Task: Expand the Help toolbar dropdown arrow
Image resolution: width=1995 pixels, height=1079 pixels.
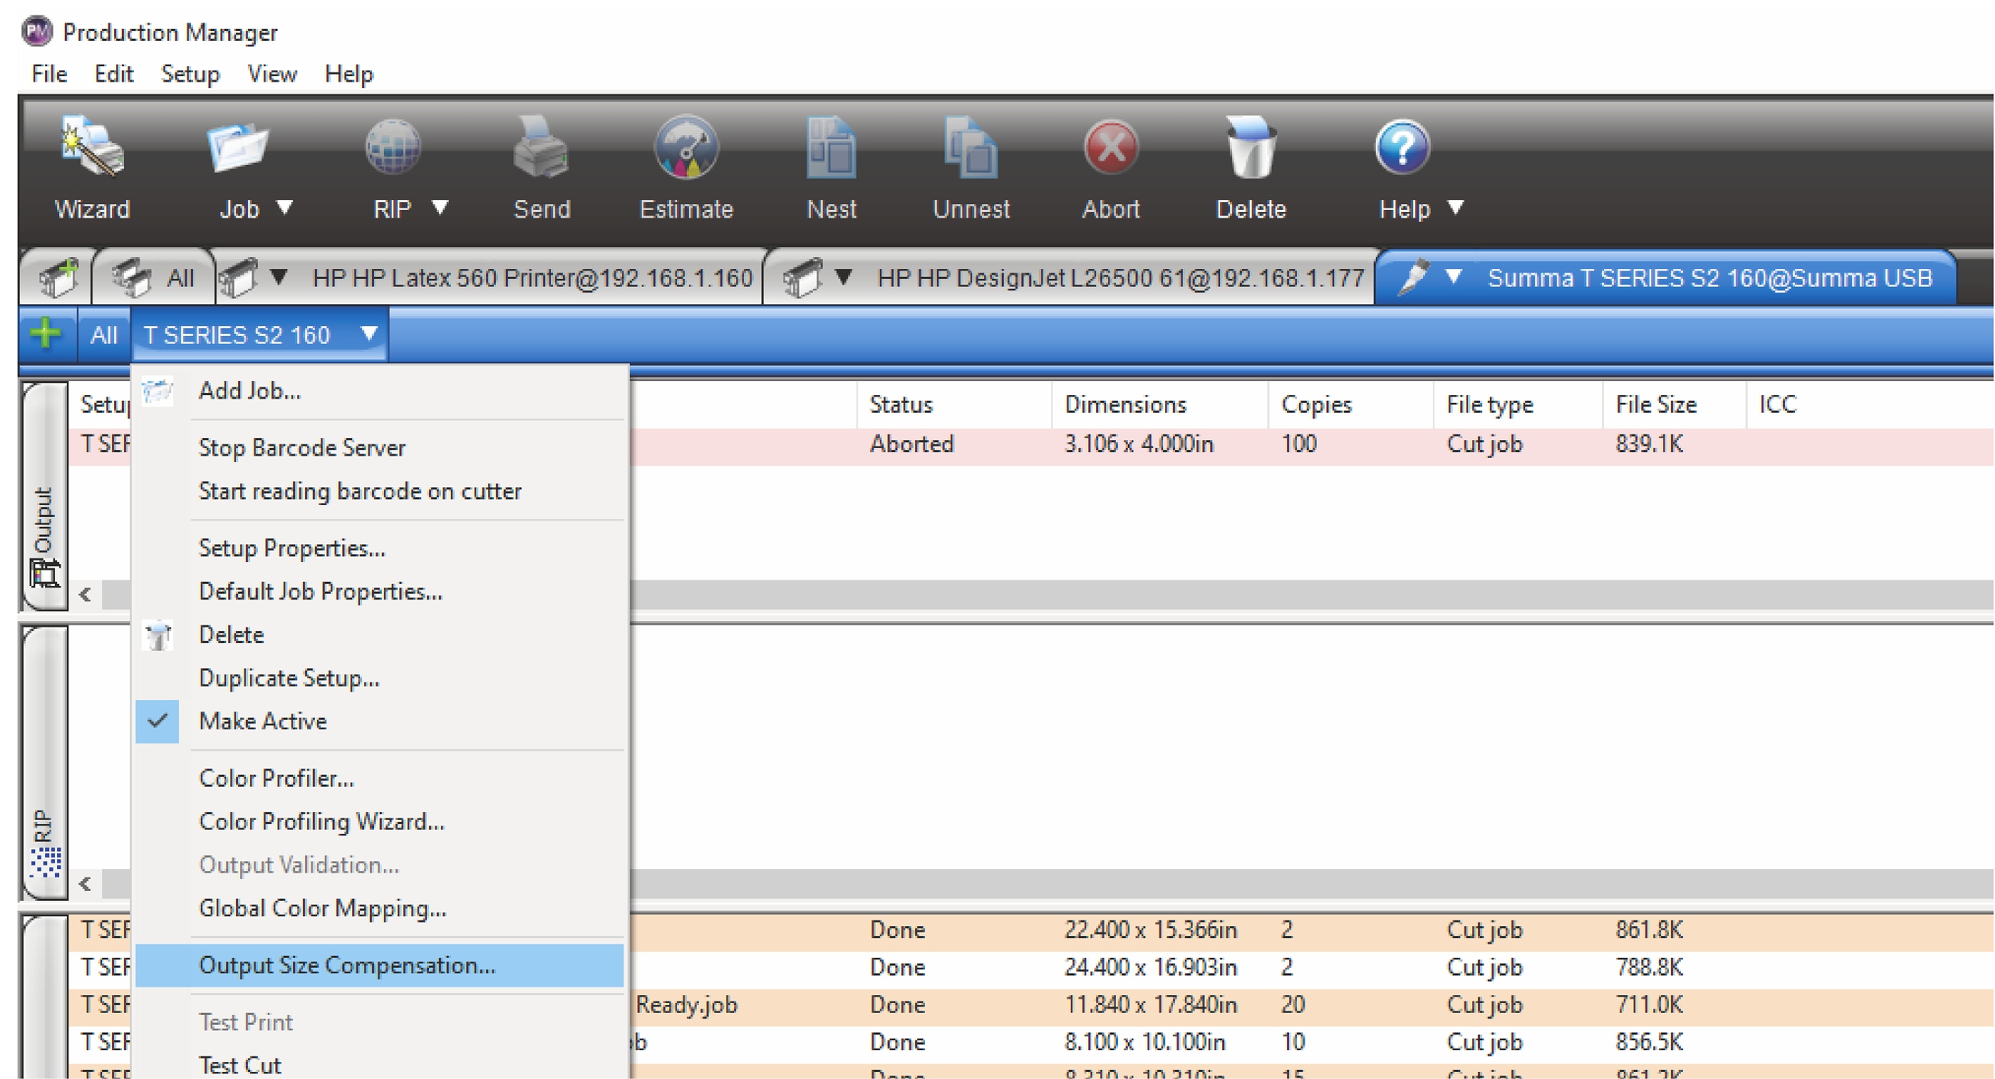Action: pos(1456,208)
